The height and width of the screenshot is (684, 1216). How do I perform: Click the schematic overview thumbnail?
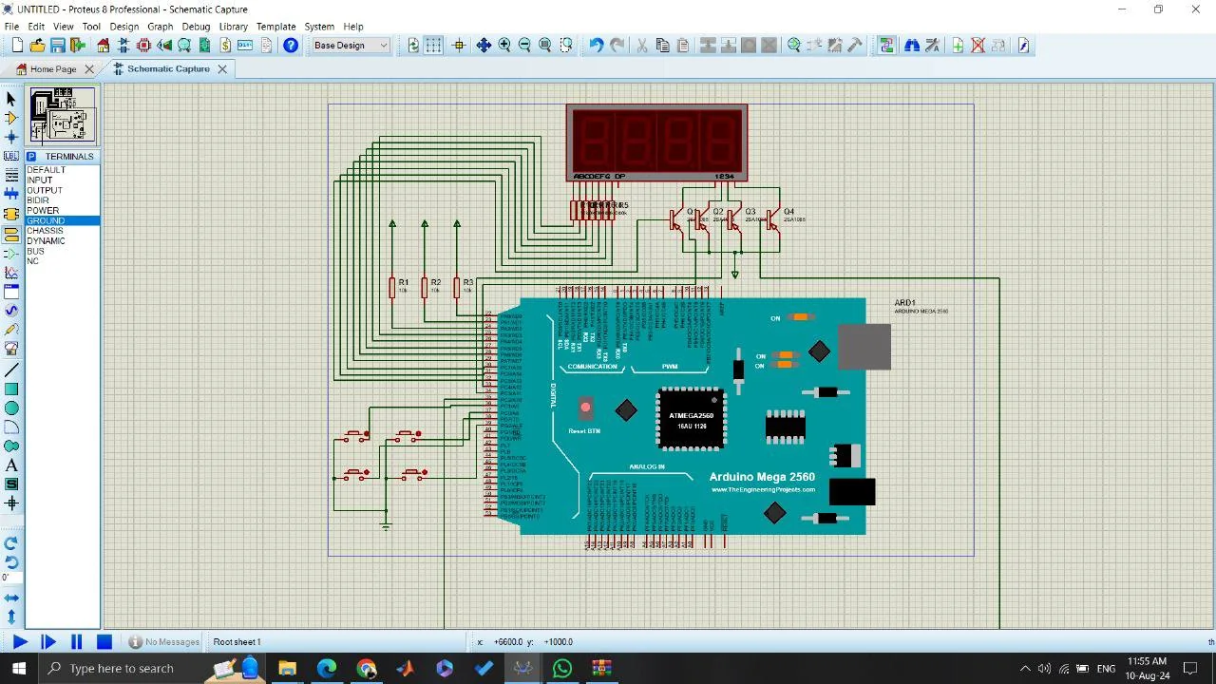(63, 115)
